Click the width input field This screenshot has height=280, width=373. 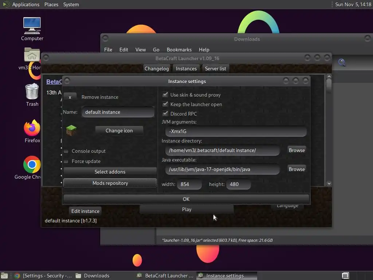click(189, 184)
